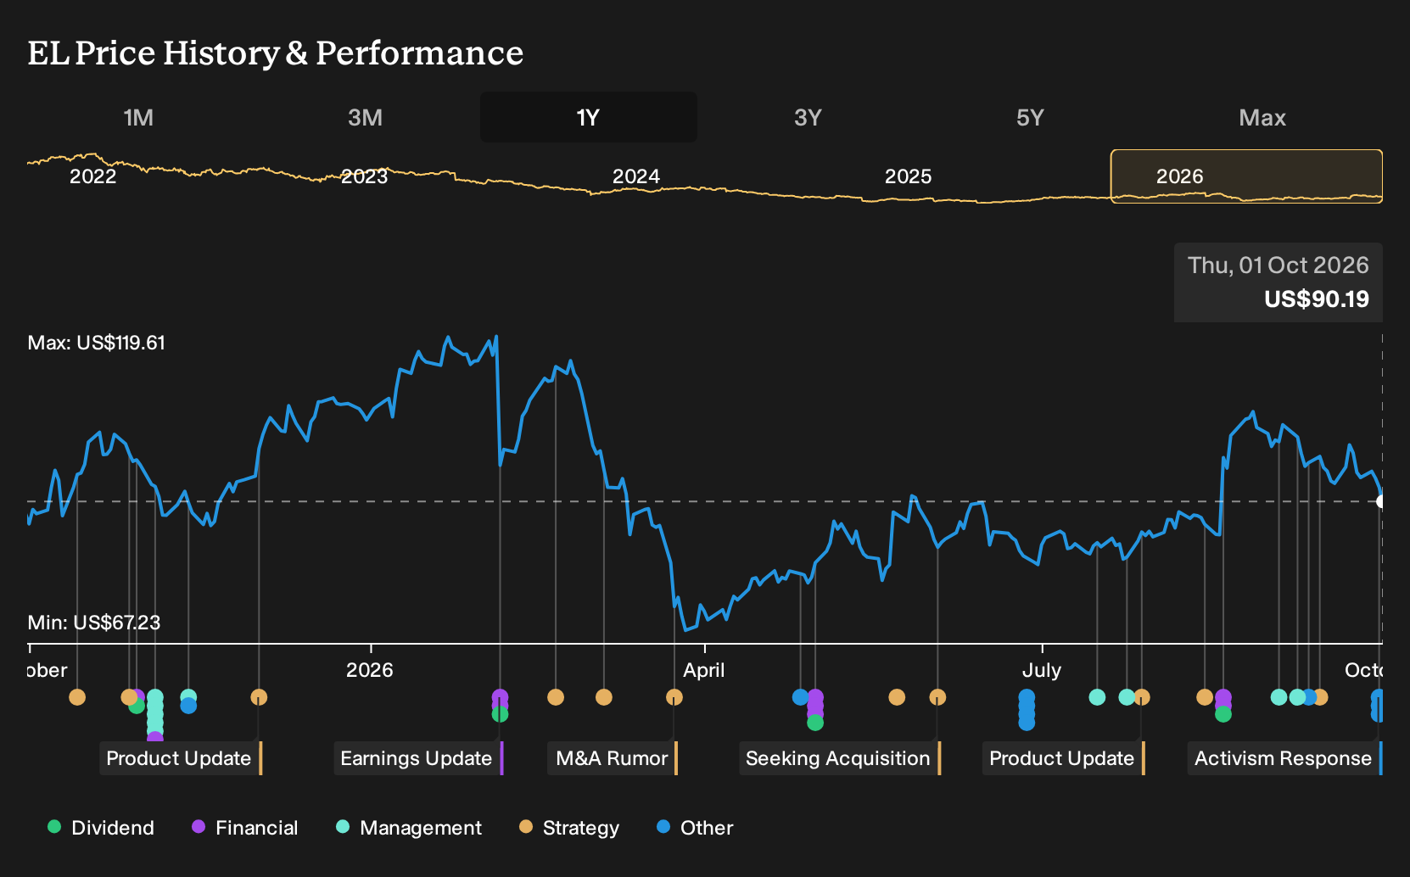Screen dimensions: 1410x877
Task: Click the US$90.19 tooltip price
Action: (x=1317, y=299)
